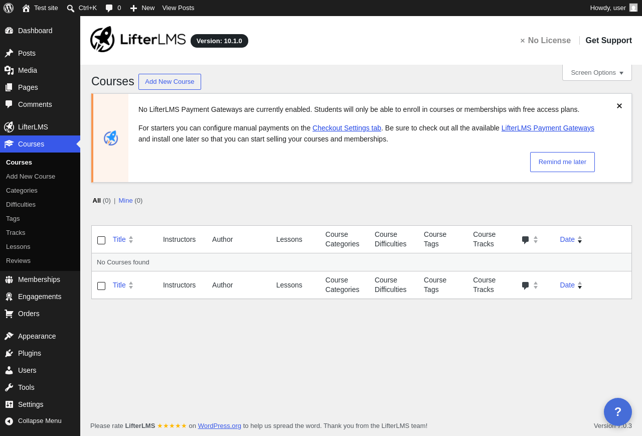Click the Pages icon in sidebar
The image size is (642, 436).
click(x=9, y=87)
